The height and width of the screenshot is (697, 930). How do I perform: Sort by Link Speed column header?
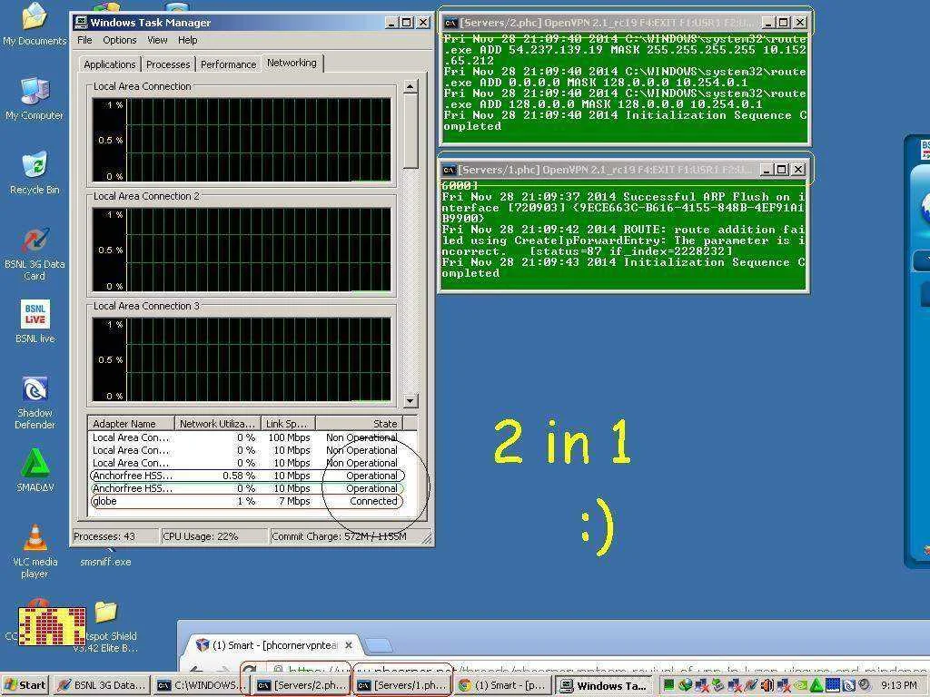coord(288,423)
